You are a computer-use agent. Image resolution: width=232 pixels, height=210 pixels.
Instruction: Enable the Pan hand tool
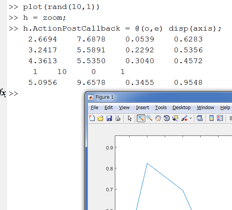point(158,118)
